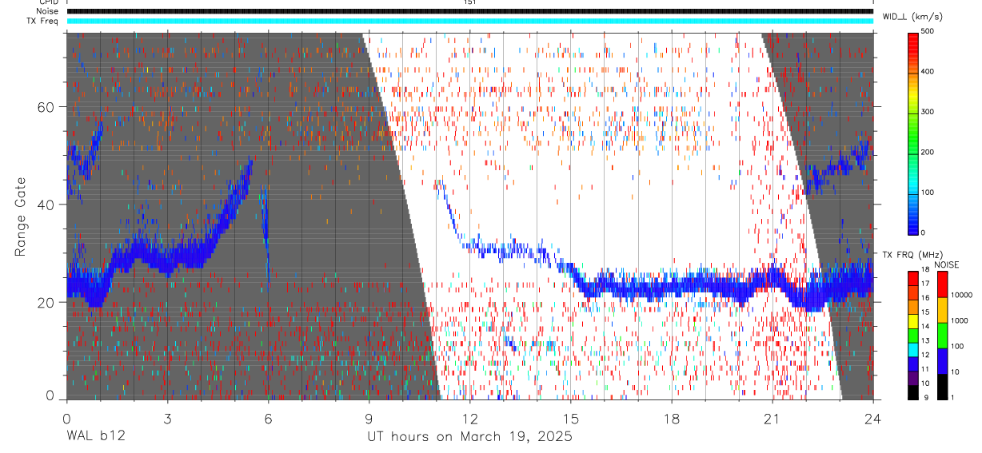Click the x-axis tick label '24'
The height and width of the screenshot is (453, 982).
tap(873, 418)
